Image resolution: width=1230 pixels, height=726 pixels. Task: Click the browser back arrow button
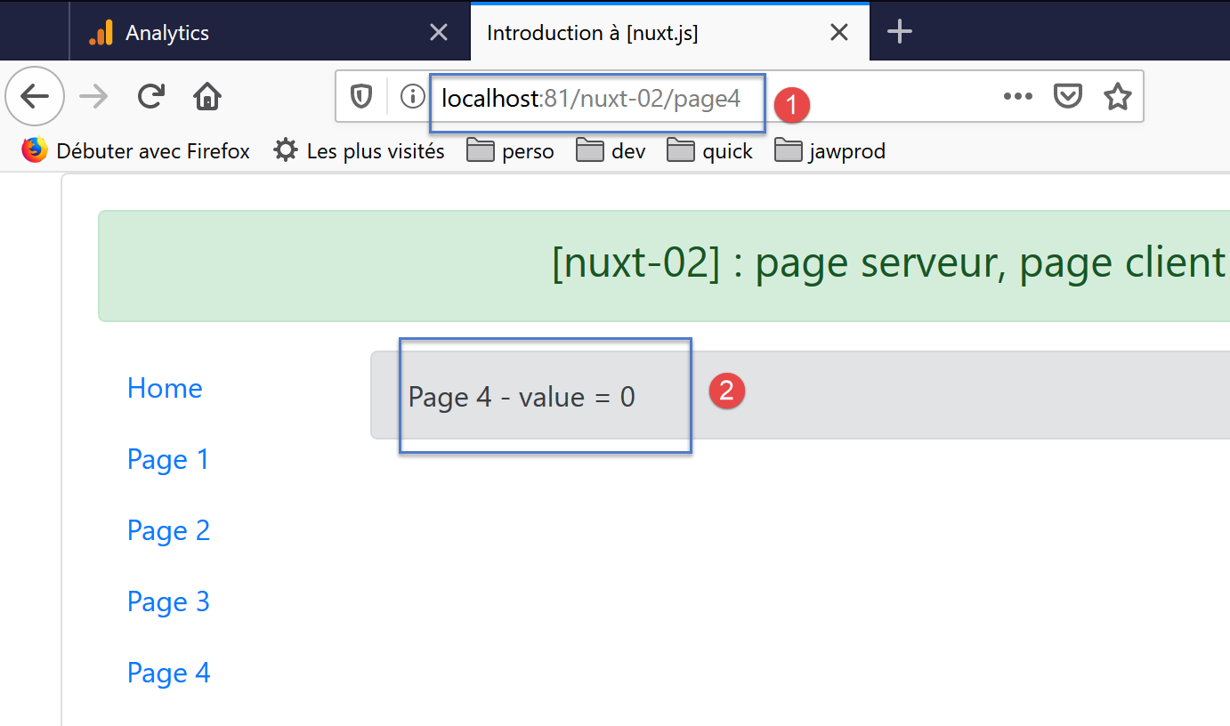tap(34, 96)
